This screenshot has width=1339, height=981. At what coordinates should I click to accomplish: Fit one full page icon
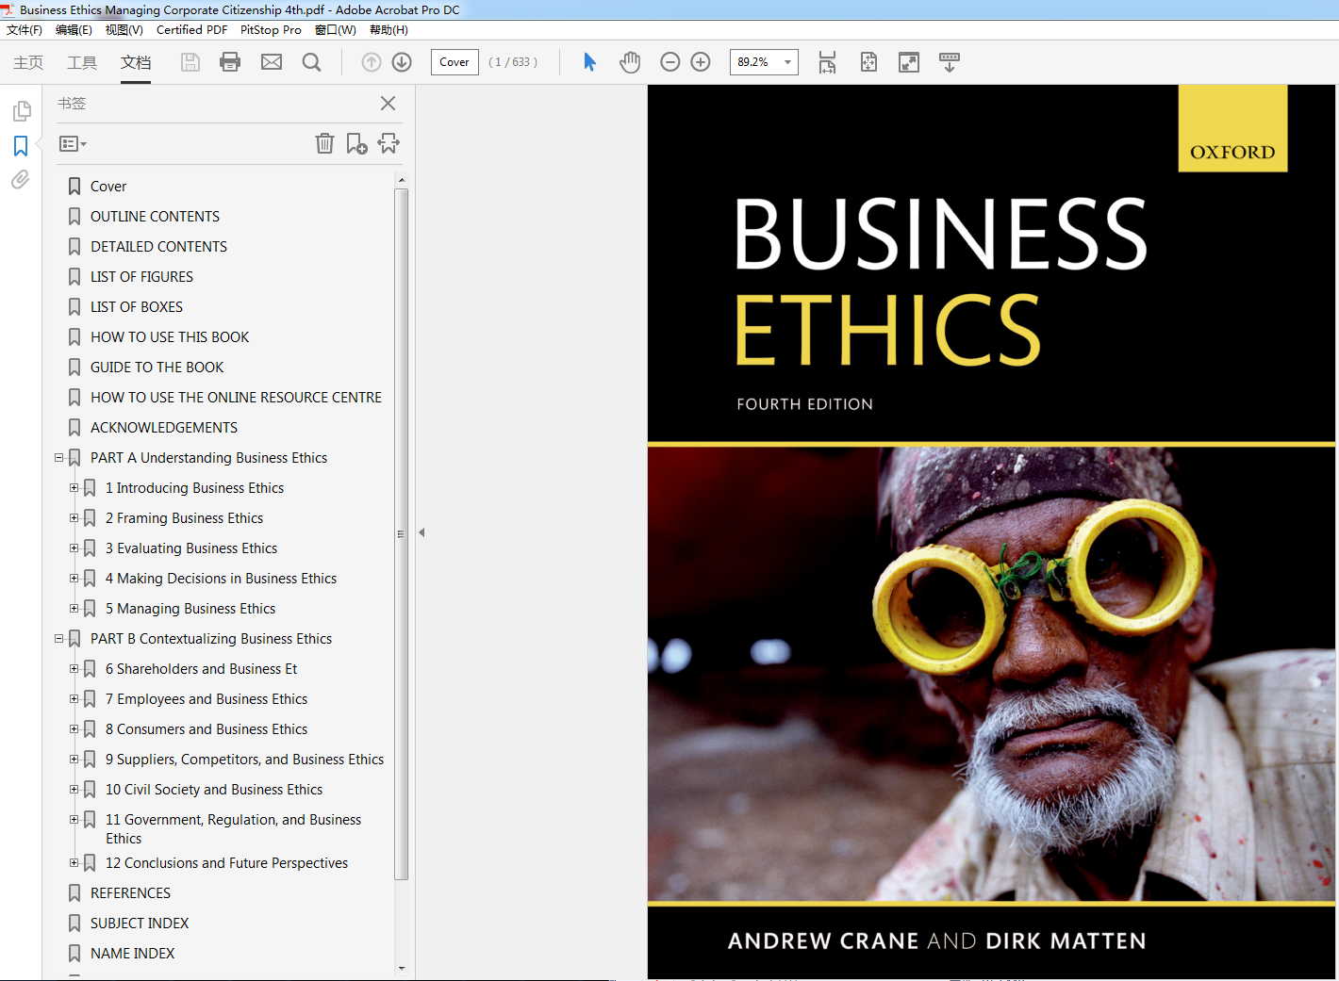[x=868, y=62]
